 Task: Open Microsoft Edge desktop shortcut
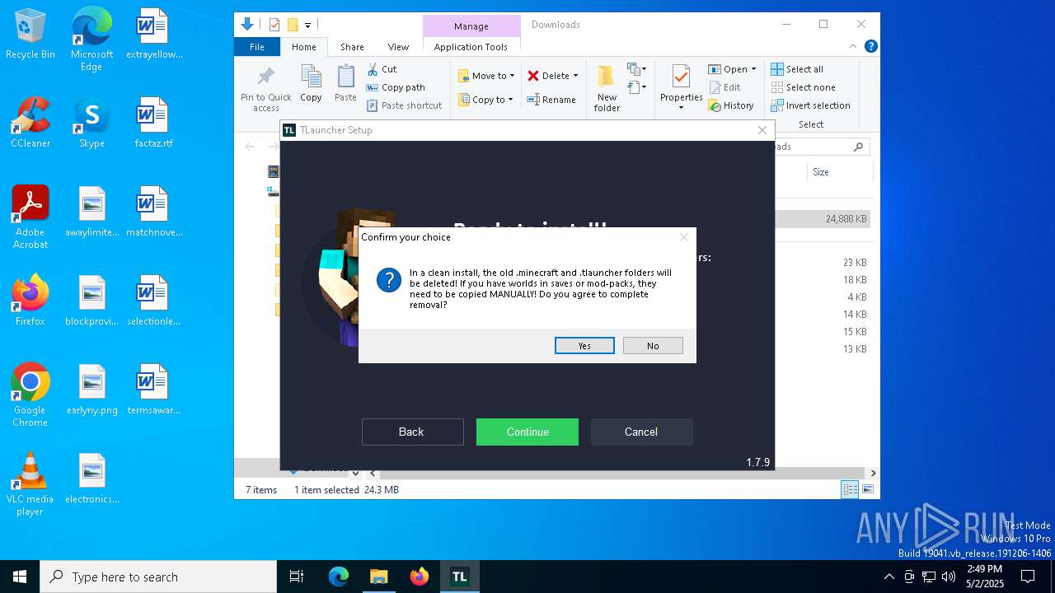[x=91, y=40]
